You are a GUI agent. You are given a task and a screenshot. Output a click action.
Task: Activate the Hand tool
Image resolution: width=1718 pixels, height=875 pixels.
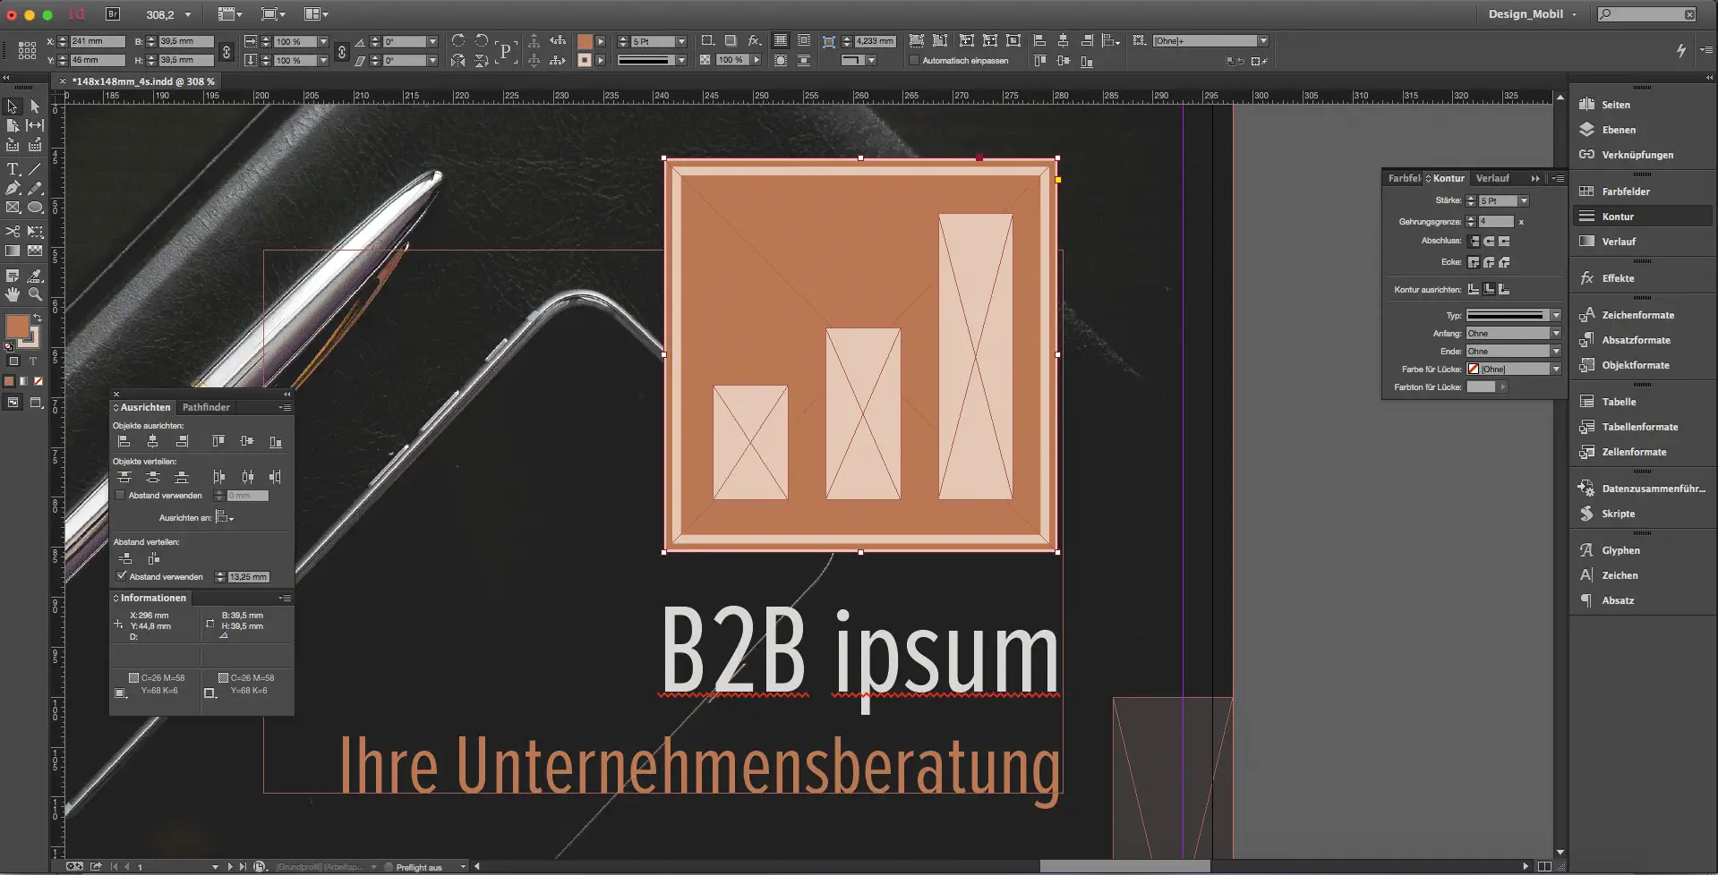[x=13, y=294]
